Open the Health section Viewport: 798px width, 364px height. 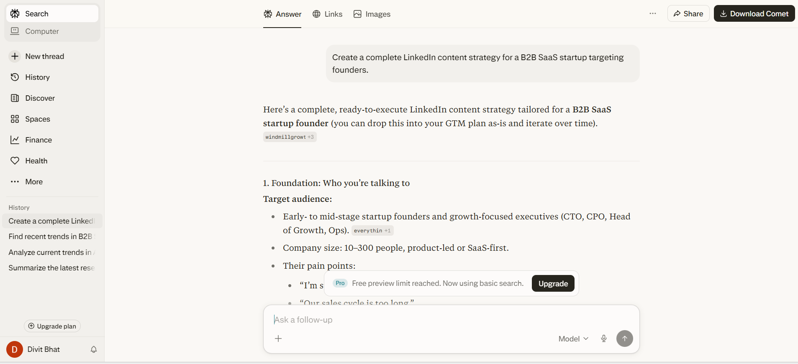coord(36,160)
